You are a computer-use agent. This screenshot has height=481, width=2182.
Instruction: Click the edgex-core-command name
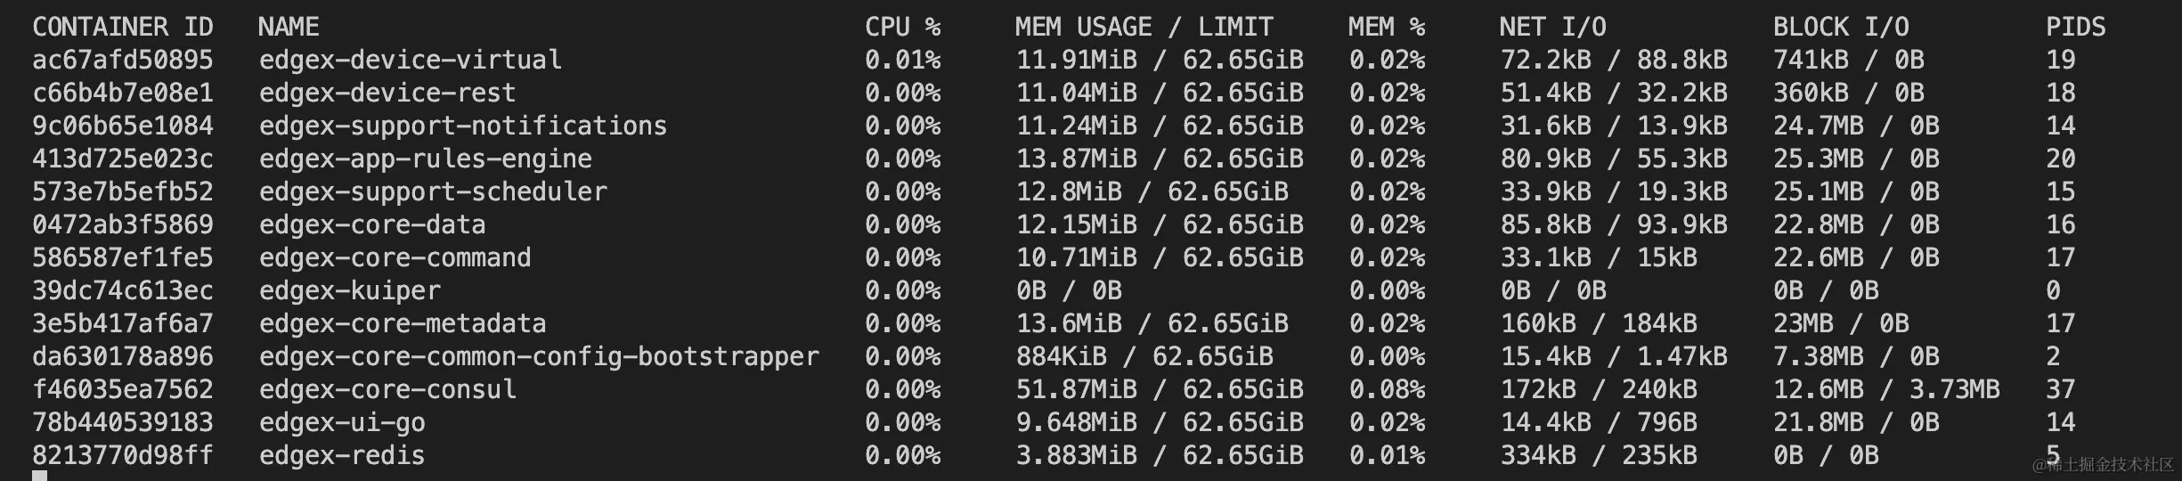click(x=395, y=257)
